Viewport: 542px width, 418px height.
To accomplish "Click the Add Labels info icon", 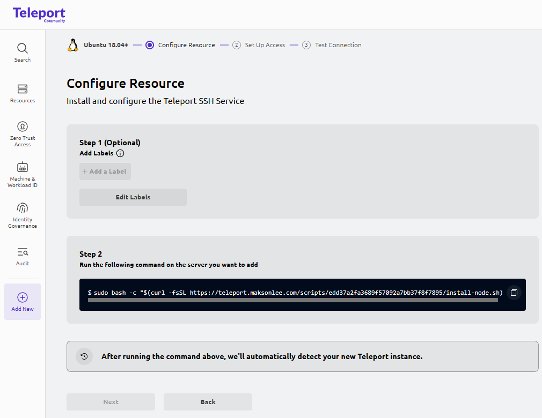I will 120,153.
